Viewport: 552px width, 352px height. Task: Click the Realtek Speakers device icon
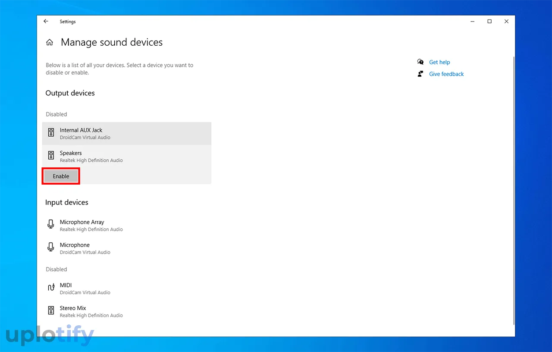tap(51, 156)
